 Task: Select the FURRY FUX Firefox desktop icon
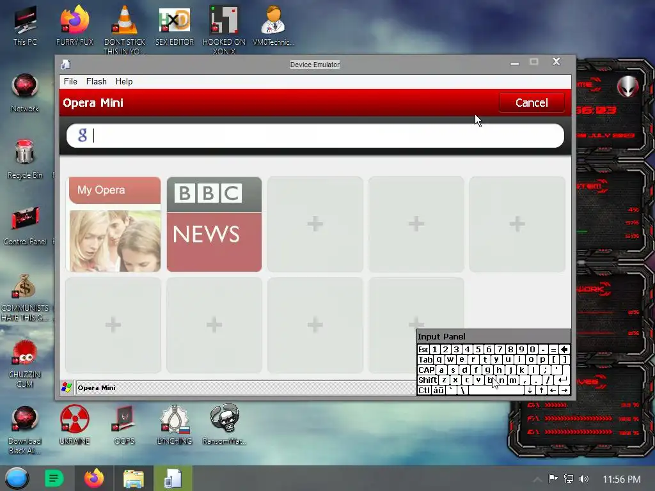pos(75,25)
